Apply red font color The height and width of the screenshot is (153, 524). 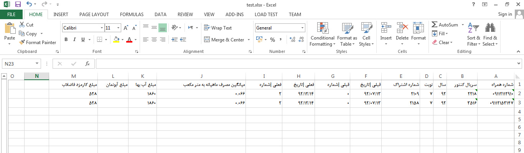click(129, 39)
